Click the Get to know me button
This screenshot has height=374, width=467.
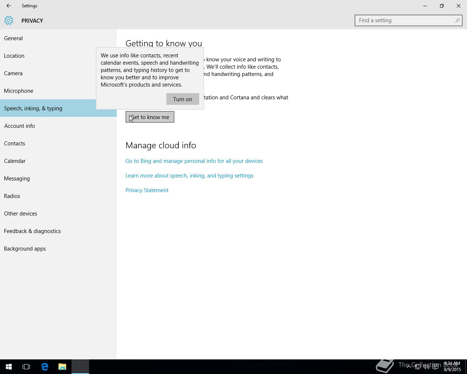click(150, 117)
